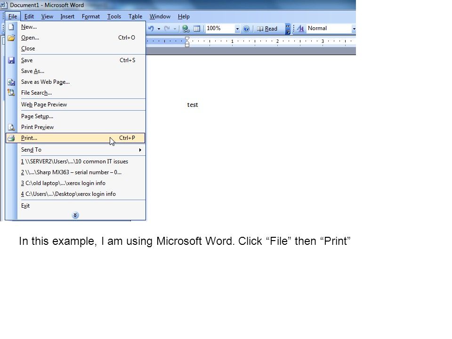Open the View menu

[x=47, y=16]
